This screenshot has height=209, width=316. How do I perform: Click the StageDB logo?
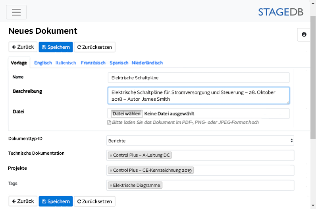[280, 12]
